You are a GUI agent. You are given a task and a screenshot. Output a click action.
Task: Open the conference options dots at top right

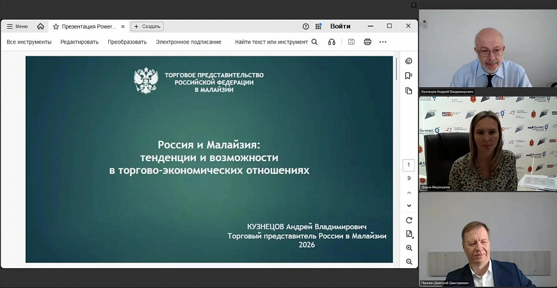click(414, 5)
